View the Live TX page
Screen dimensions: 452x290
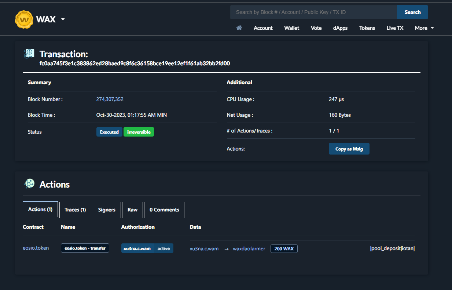pos(395,28)
